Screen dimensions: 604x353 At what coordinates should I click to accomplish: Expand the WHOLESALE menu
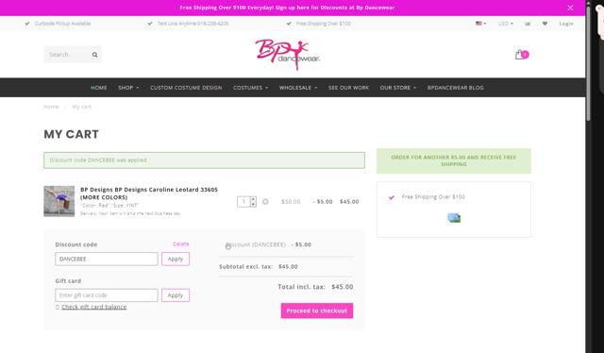(x=298, y=88)
